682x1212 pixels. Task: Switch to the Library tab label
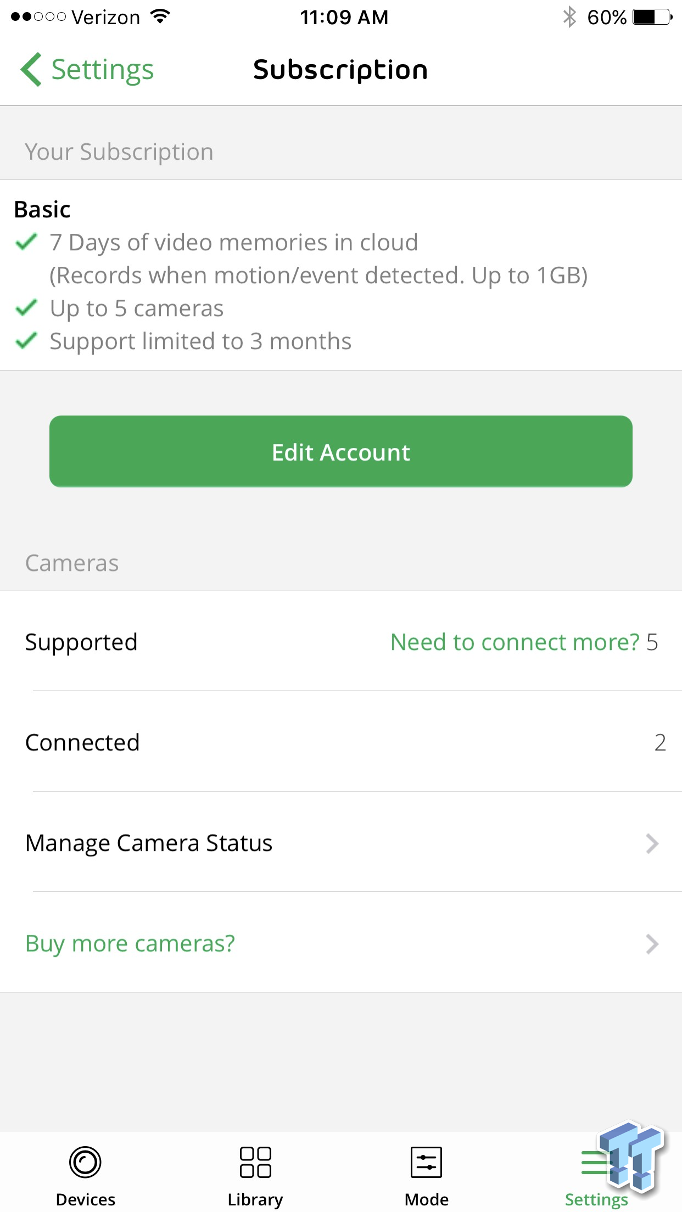(255, 1199)
